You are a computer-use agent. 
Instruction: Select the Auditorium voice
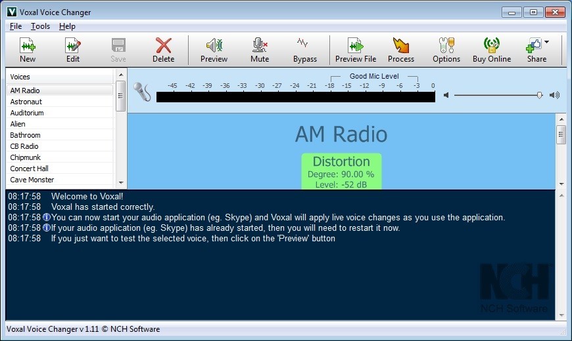(60, 113)
